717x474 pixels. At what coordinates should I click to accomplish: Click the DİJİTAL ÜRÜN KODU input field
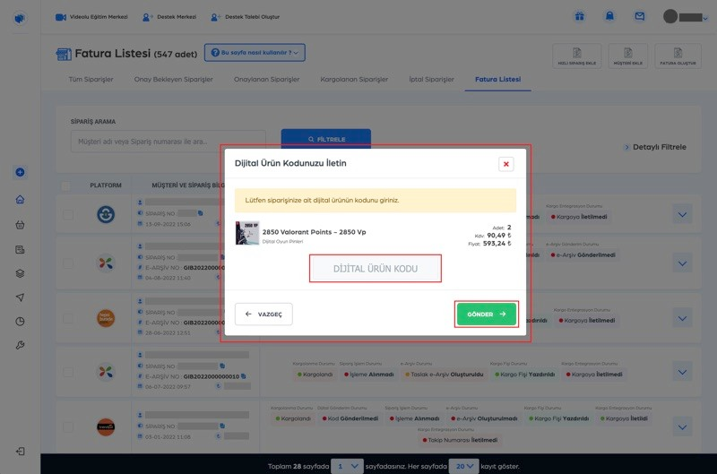click(x=375, y=268)
